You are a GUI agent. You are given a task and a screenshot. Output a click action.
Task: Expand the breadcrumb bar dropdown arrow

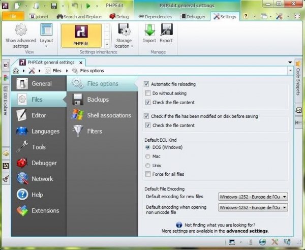(x=290, y=71)
